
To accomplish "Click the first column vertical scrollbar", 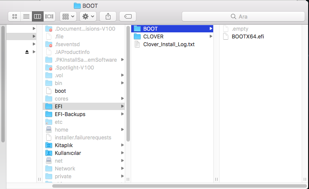I will pos(3,82).
